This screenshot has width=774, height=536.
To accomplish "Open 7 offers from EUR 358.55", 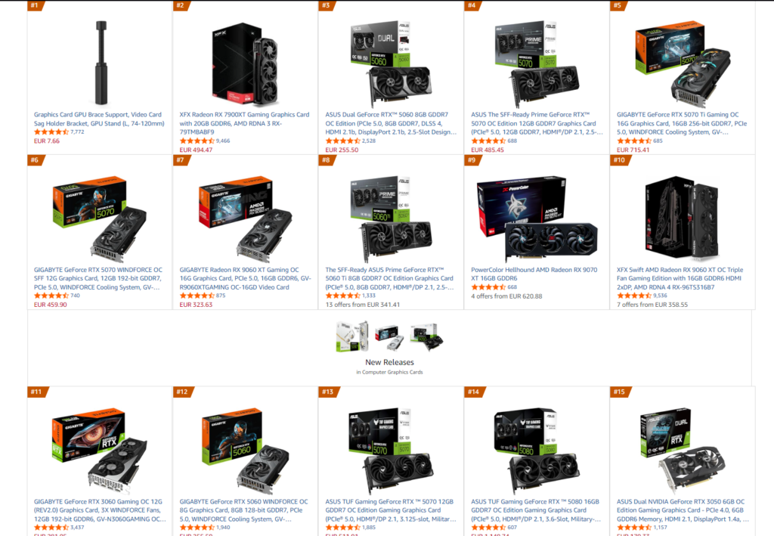I will click(652, 305).
